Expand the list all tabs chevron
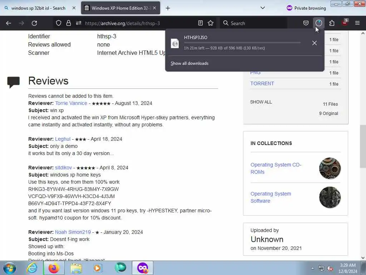Viewport: 366px width, 275px height. [263, 8]
